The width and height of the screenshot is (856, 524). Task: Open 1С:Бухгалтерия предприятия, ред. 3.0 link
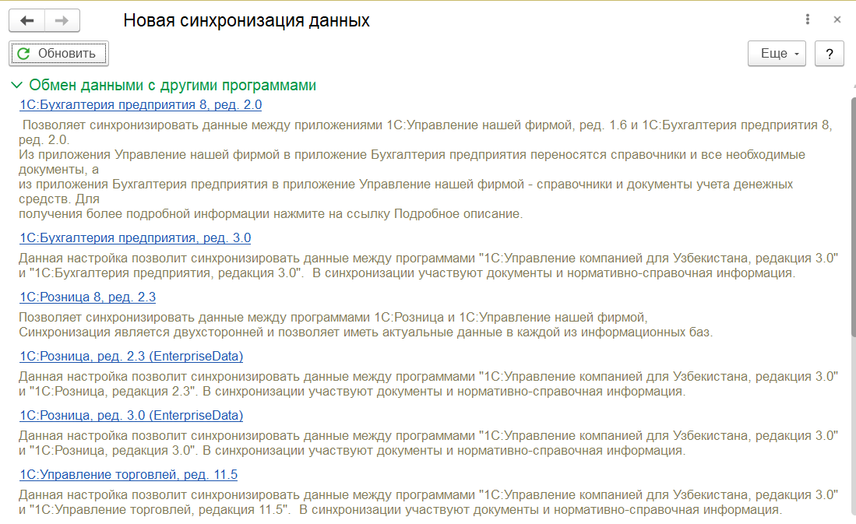tap(135, 238)
